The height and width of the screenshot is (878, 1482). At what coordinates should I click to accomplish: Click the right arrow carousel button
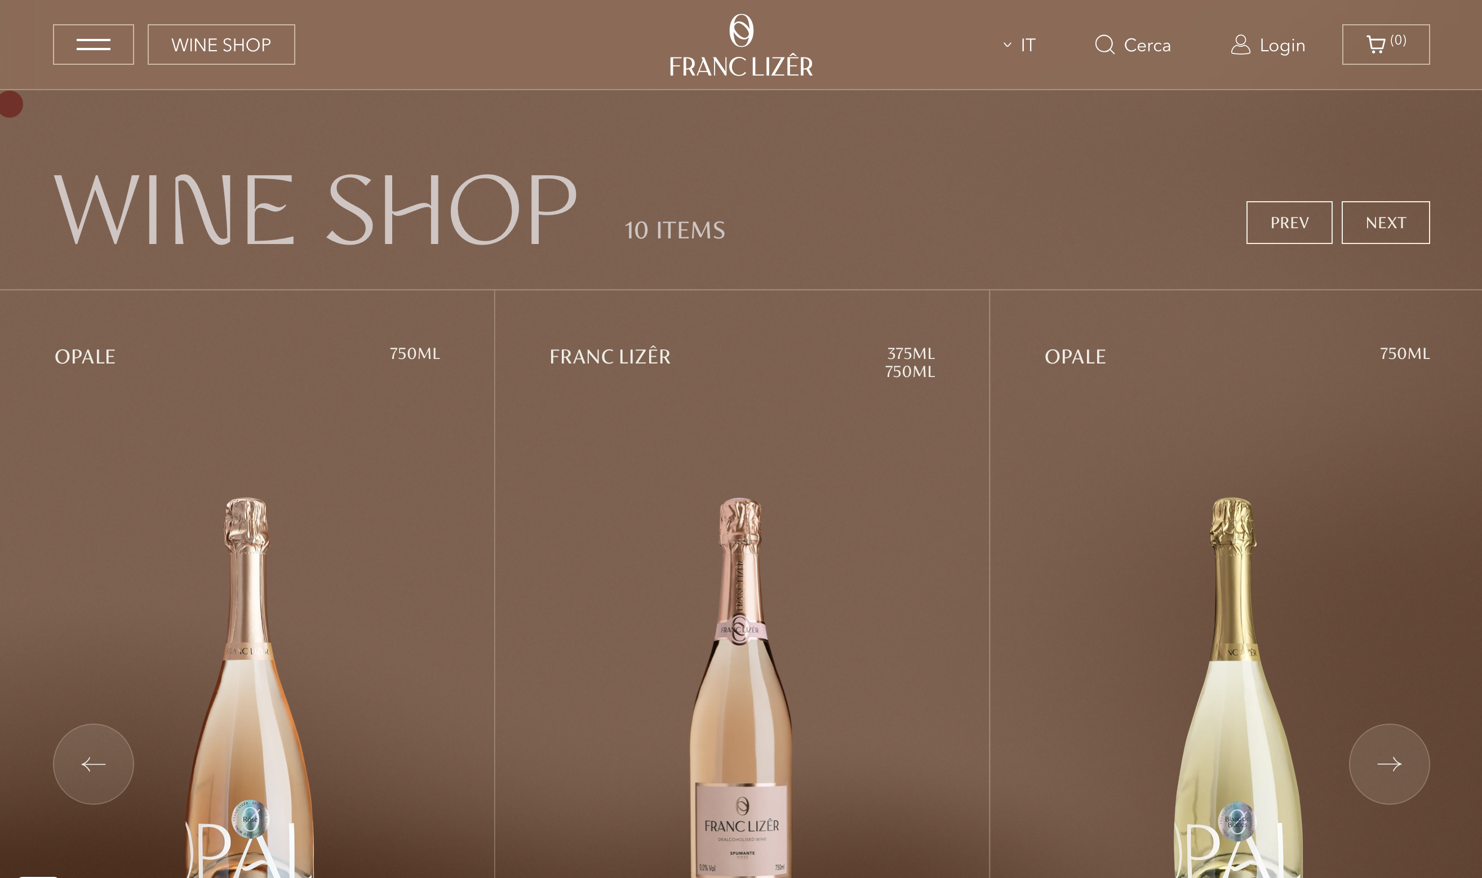pyautogui.click(x=1389, y=764)
